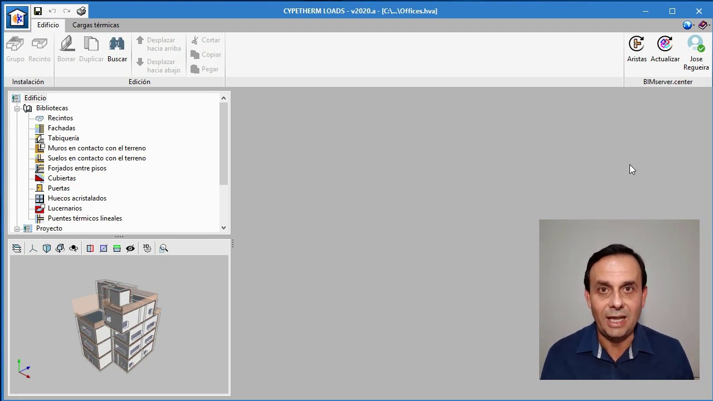Viewport: 713px width, 401px height.
Task: Click the tree panel scrollbar thumb
Action: 223,144
